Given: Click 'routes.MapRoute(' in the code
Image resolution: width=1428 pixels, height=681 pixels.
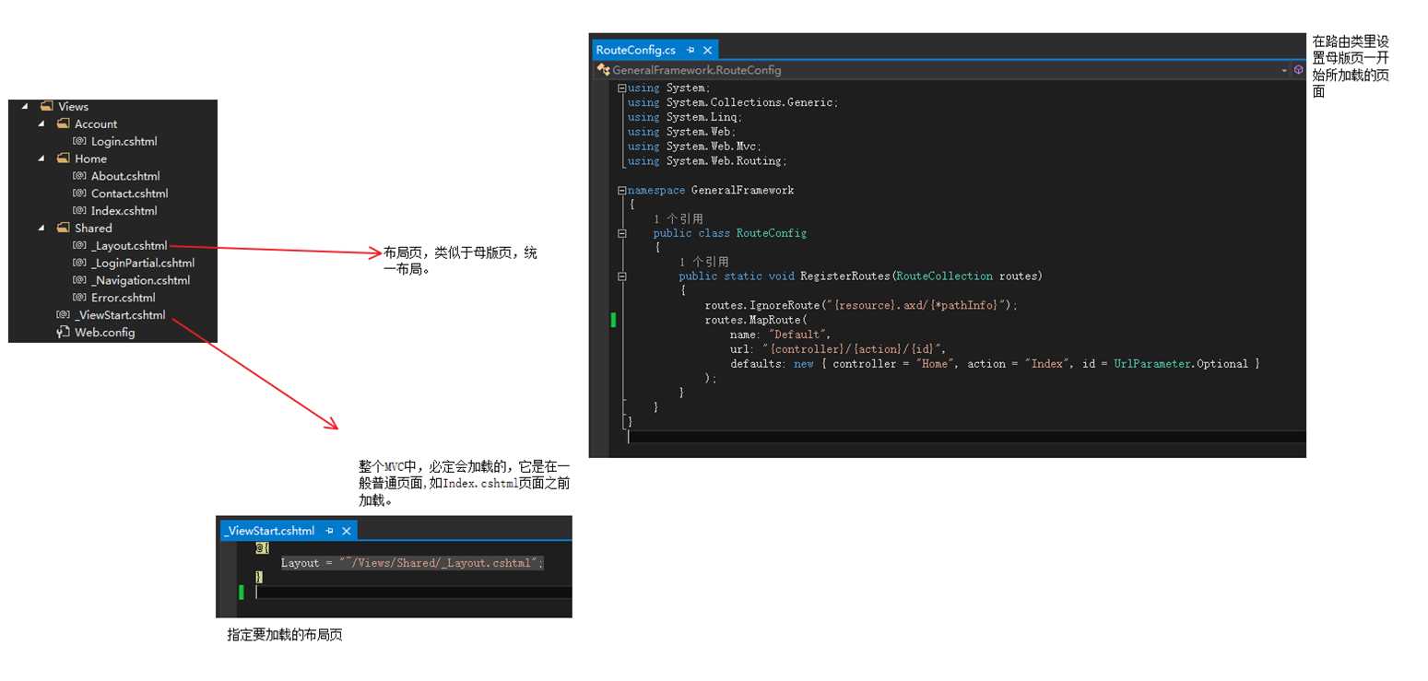Looking at the screenshot, I should tap(756, 320).
